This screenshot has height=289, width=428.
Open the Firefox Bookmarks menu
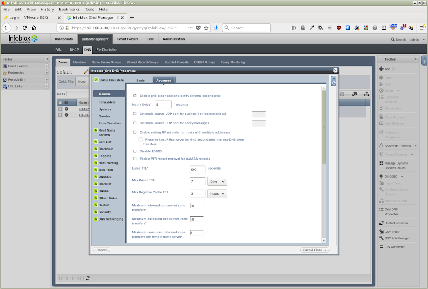click(69, 9)
